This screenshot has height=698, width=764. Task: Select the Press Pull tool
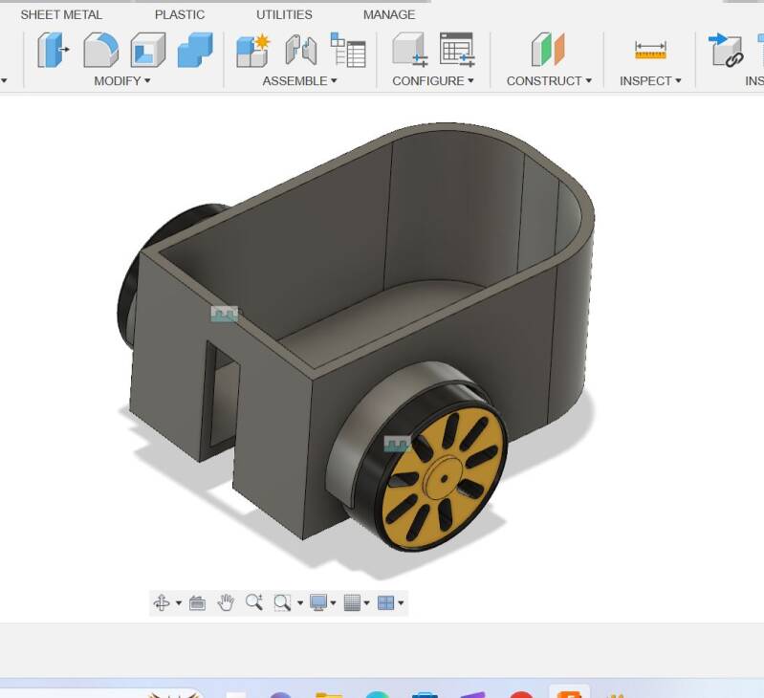[54, 50]
